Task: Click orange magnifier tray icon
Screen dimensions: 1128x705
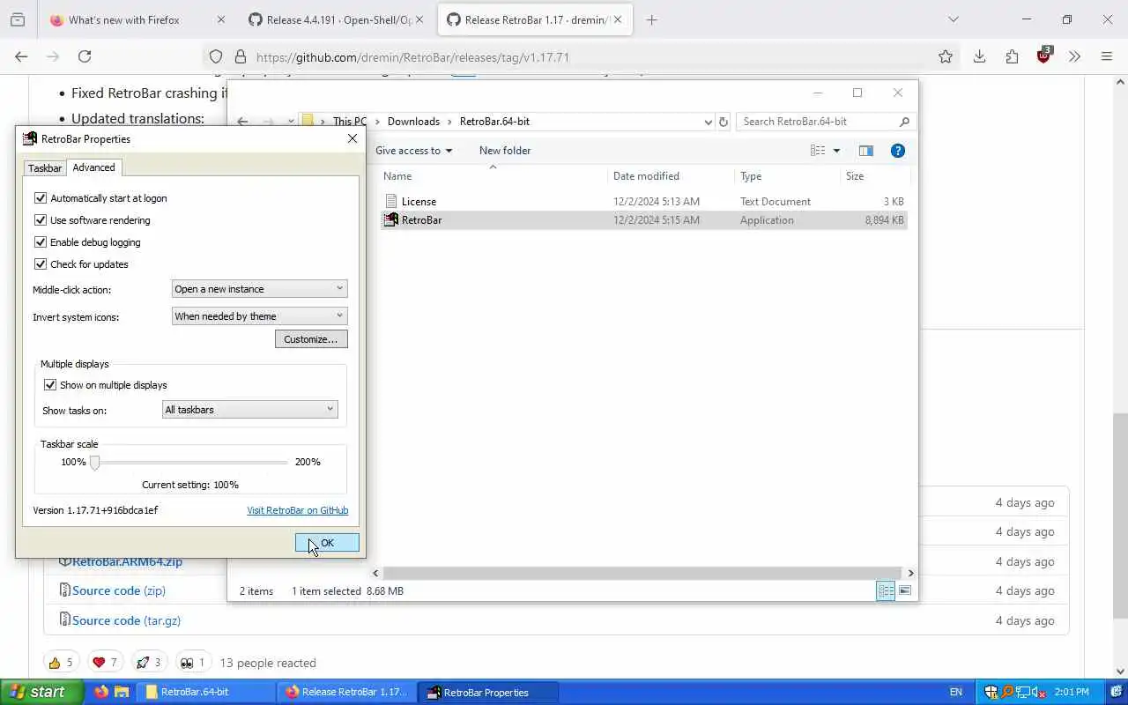Action: pyautogui.click(x=1007, y=692)
